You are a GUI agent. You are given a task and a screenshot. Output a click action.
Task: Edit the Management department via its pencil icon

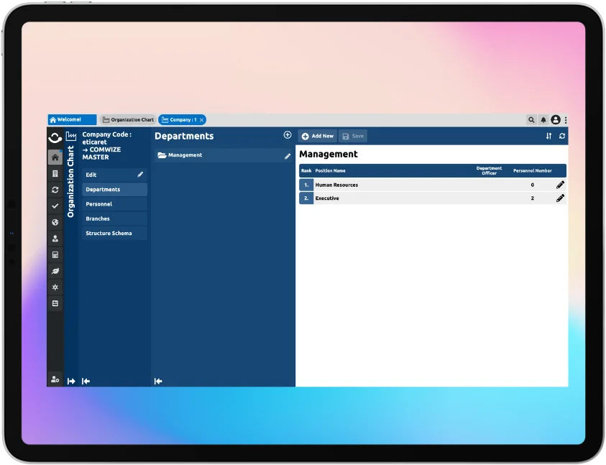286,155
